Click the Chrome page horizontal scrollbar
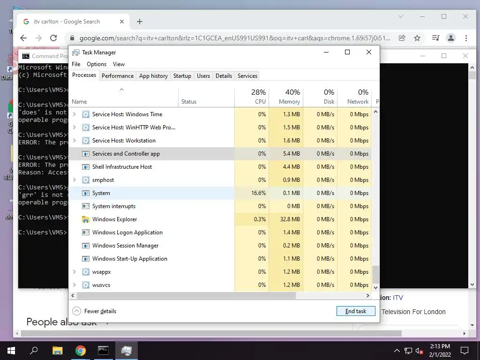The width and height of the screenshot is (480, 360). tap(211, 333)
